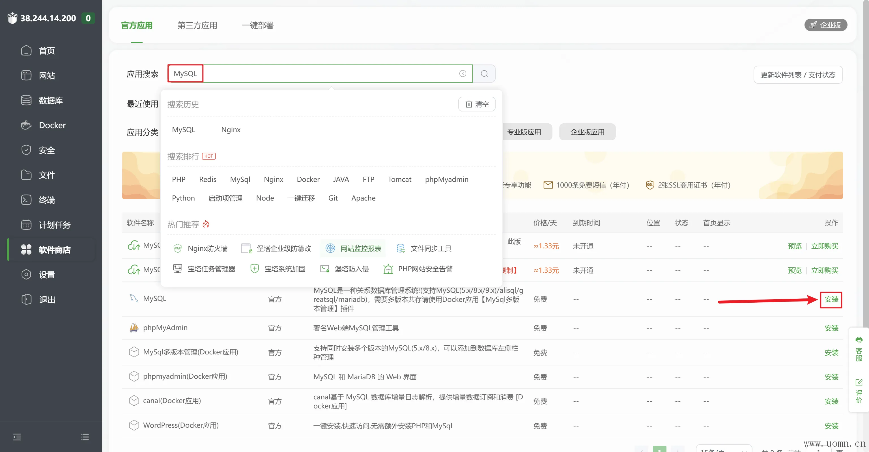
Task: Clear search history with the 清空 button
Action: 477,104
